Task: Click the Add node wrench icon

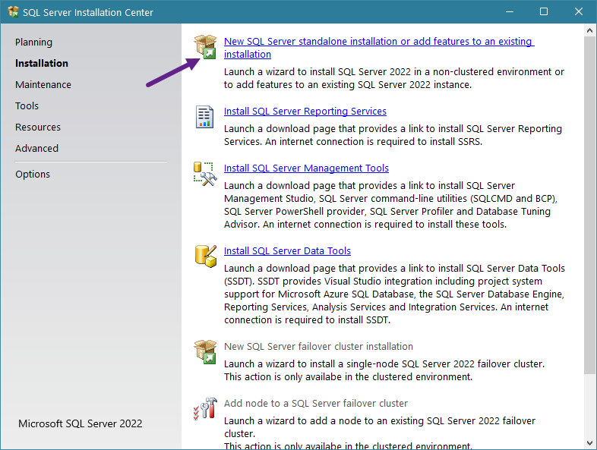Action: (205, 408)
